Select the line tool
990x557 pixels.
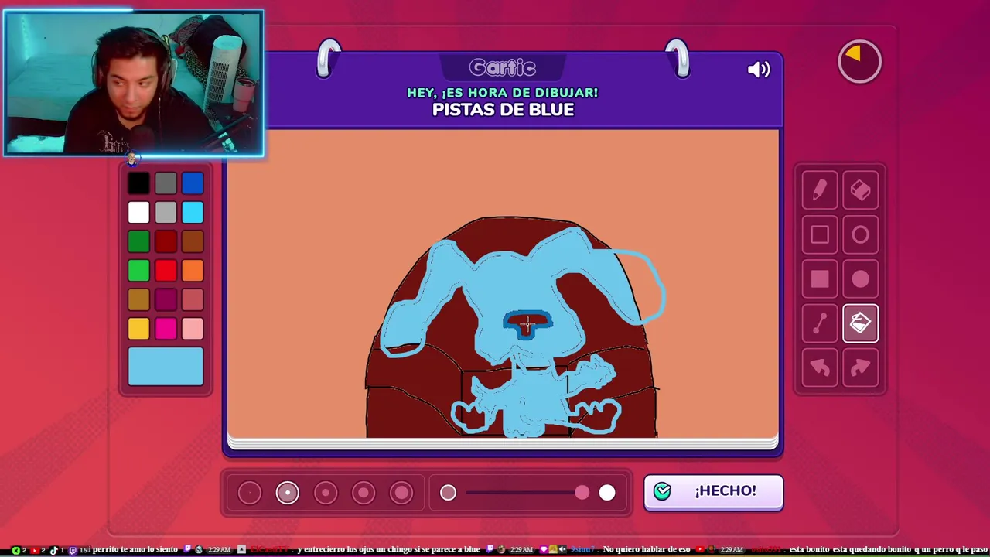(x=820, y=324)
